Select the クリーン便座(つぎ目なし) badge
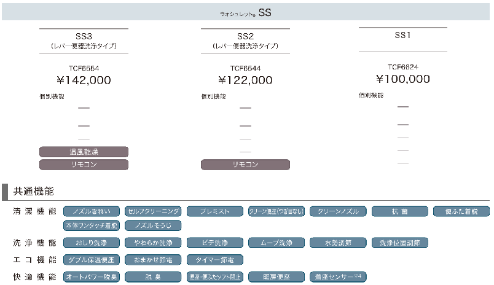Viewport: 494px width, 285px height. click(x=276, y=211)
